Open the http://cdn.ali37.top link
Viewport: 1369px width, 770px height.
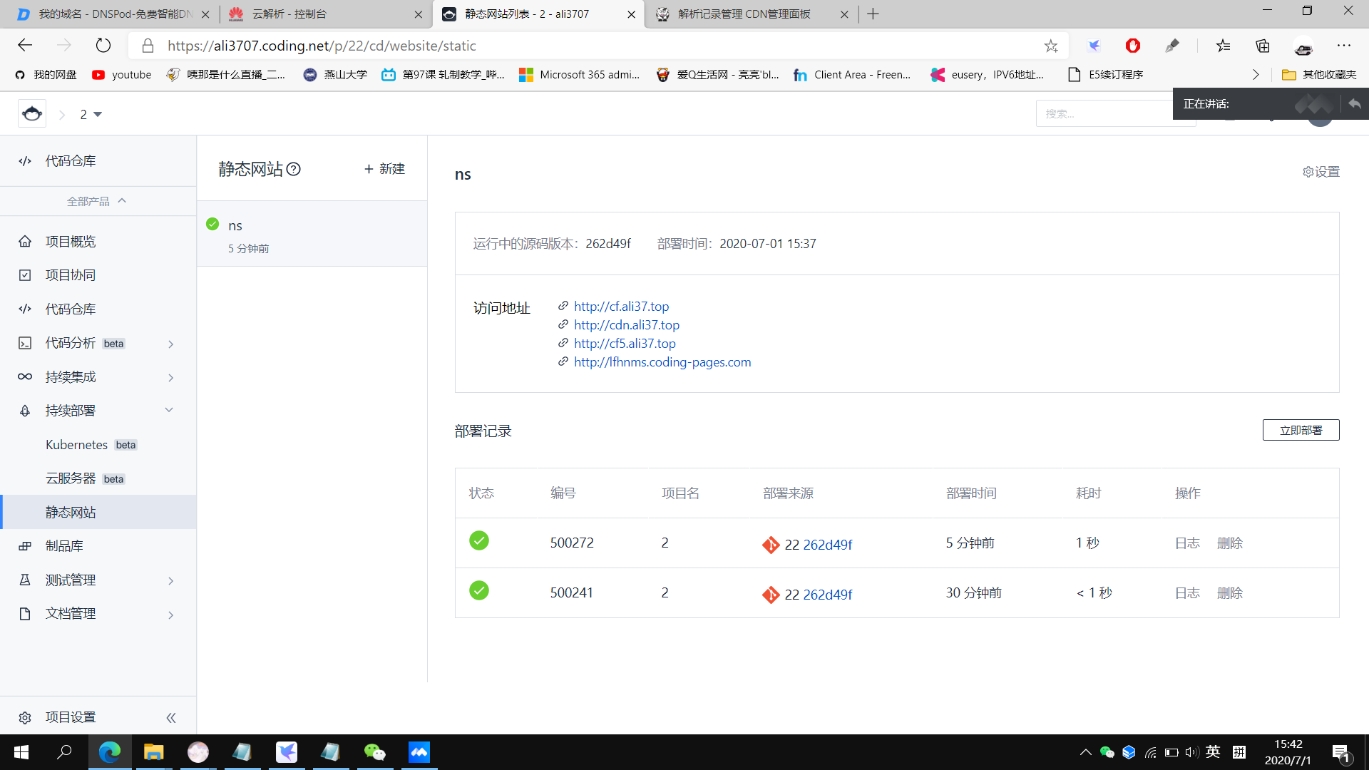(626, 325)
